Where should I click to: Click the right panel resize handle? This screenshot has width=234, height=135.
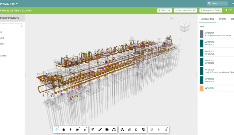point(197,75)
